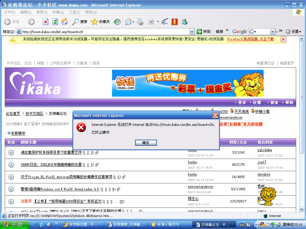
Task: Open thread 请注意保护好系统根目录下的重要文件
Action: point(51,152)
